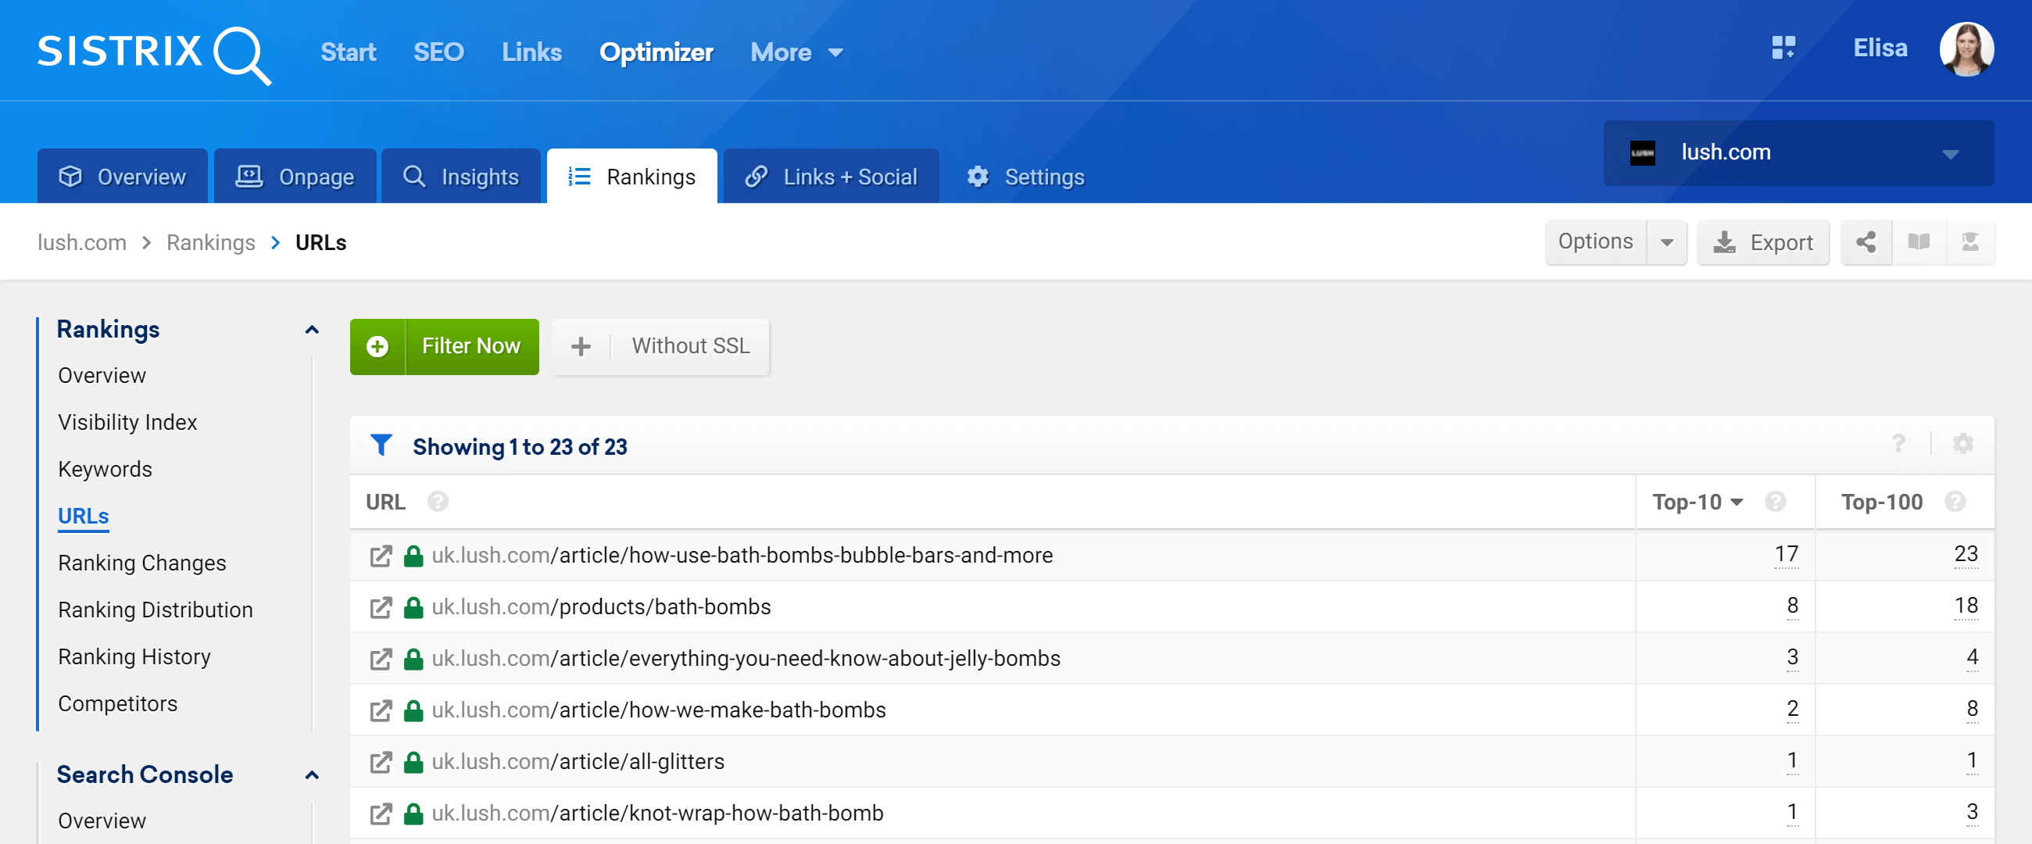
Task: Open Visibility Index in sidebar
Action: coord(128,422)
